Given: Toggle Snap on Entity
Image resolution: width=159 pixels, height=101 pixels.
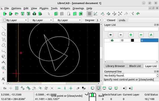Looking at the screenshot, I should (28, 88).
